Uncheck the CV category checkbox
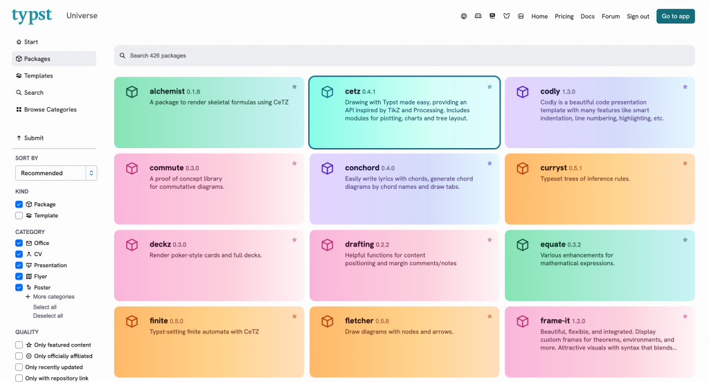This screenshot has height=382, width=709. 19,254
